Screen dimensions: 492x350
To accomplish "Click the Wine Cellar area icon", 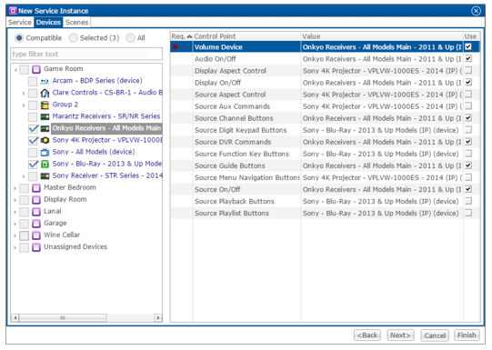I will click(36, 235).
